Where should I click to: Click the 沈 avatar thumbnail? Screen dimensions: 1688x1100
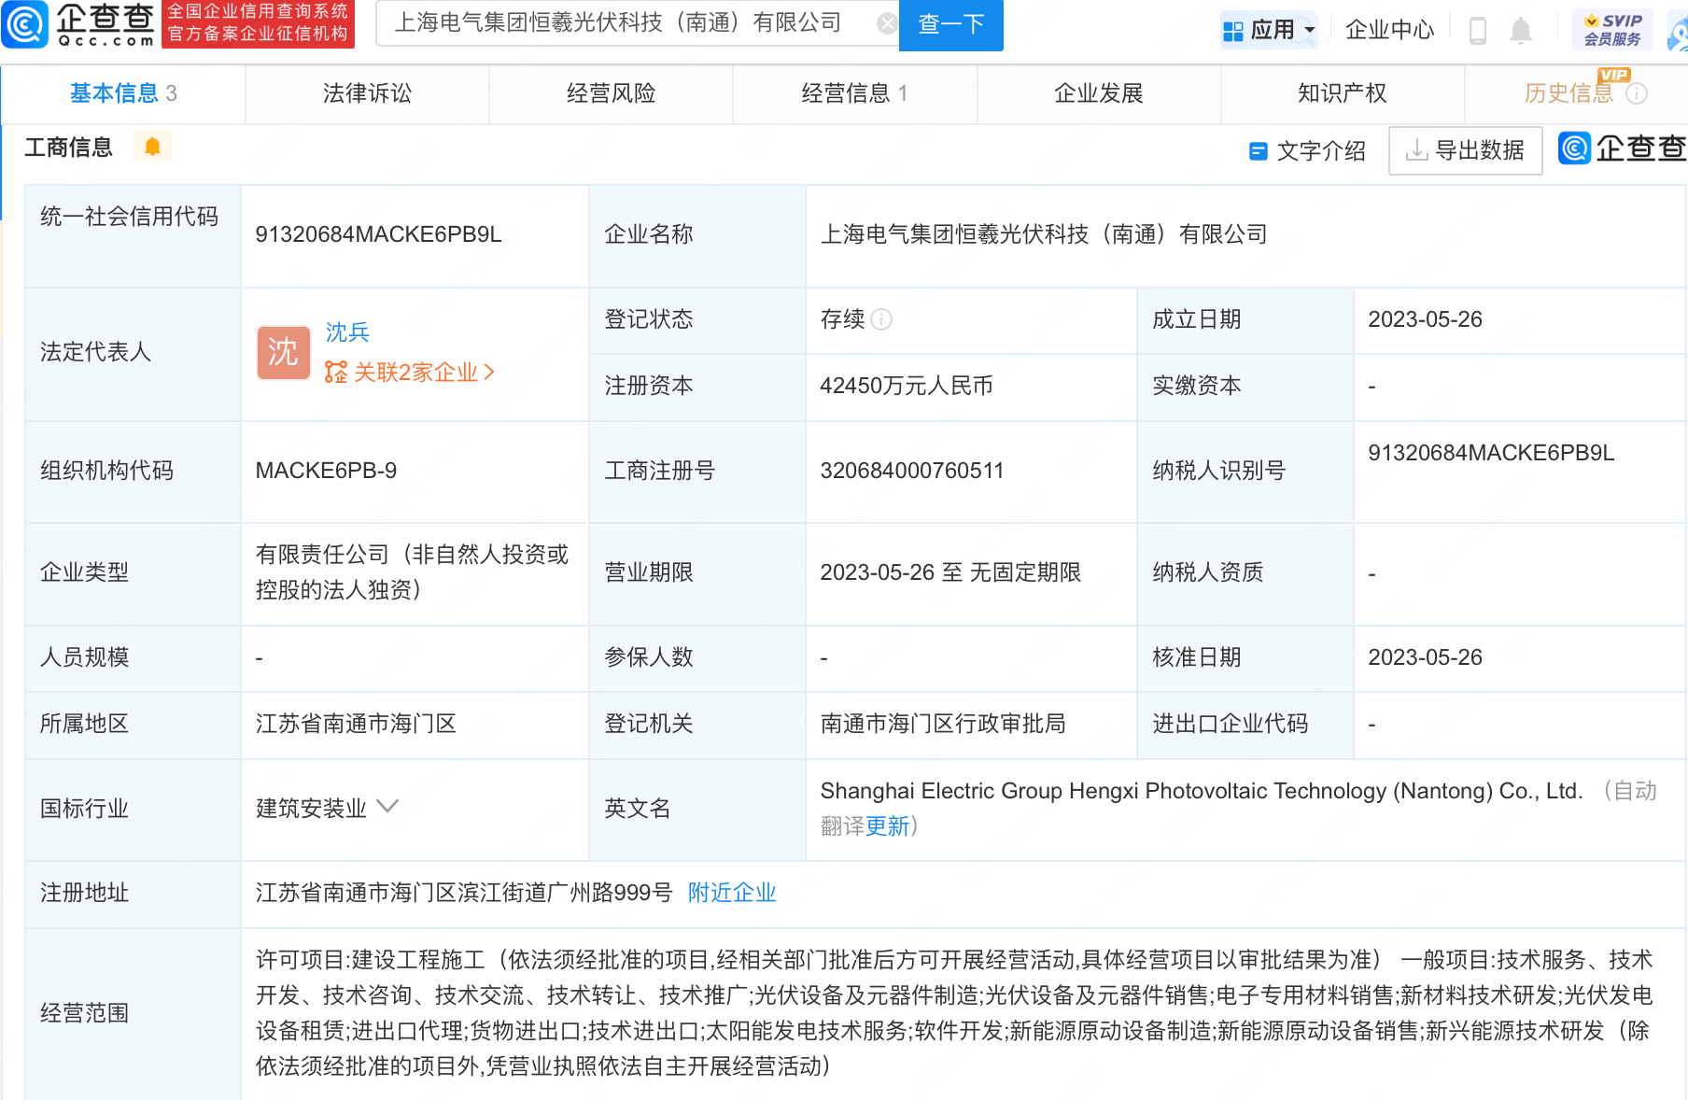[x=284, y=352]
